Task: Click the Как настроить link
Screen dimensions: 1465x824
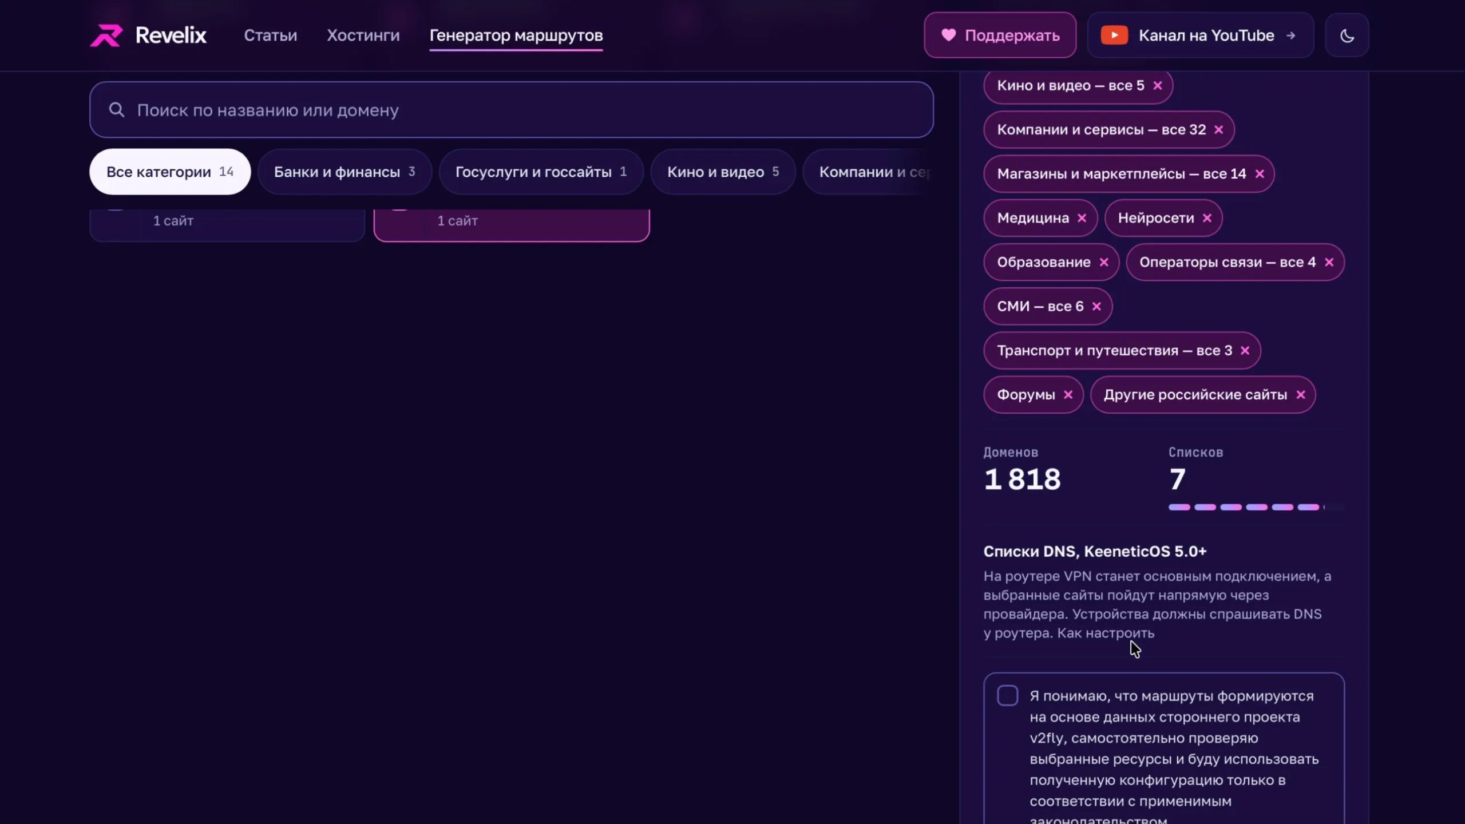Action: 1106,633
